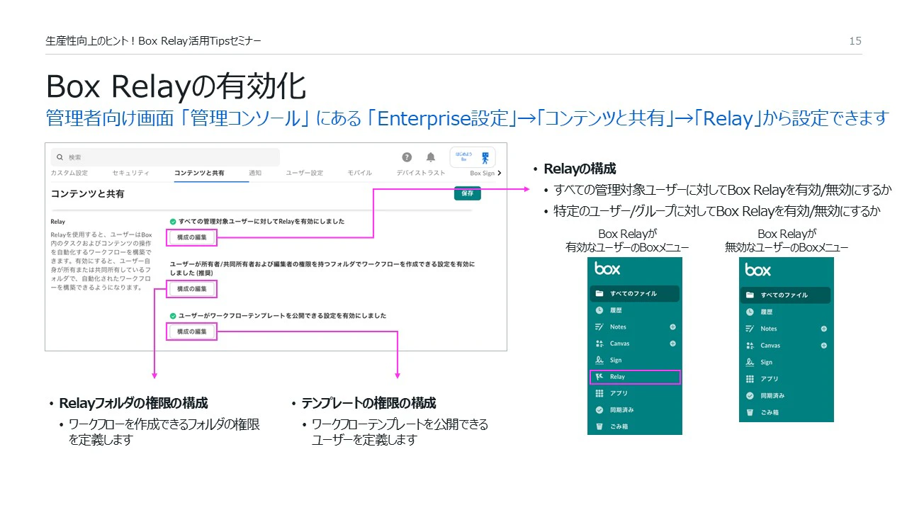This screenshot has width=907, height=510.
Task: Click folder icon in enabled-user menu
Action: tap(599, 293)
